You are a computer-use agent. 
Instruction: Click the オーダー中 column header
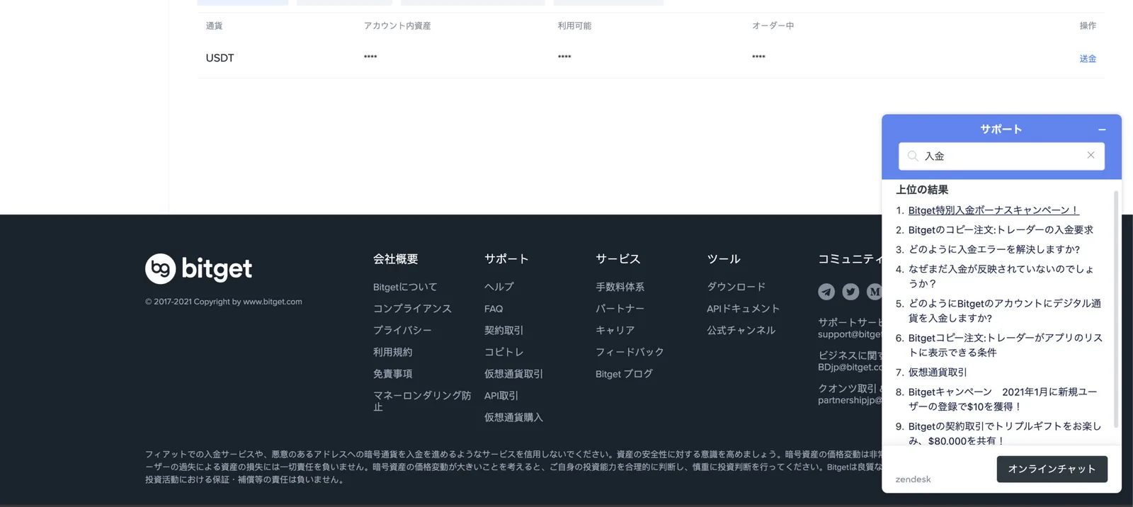point(773,25)
